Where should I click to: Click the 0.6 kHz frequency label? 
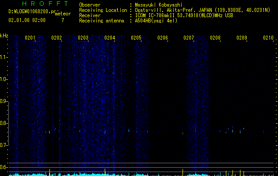pyautogui.click(x=4, y=167)
